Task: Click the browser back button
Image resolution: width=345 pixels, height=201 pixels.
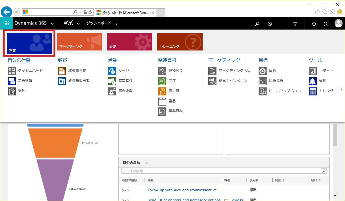Action: tap(6, 12)
